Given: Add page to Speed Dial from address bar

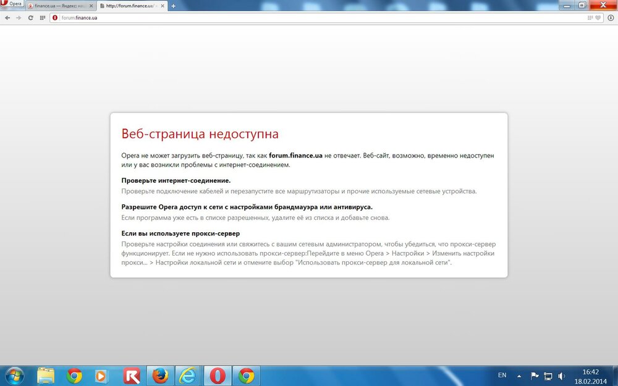Looking at the screenshot, I should click(x=590, y=18).
